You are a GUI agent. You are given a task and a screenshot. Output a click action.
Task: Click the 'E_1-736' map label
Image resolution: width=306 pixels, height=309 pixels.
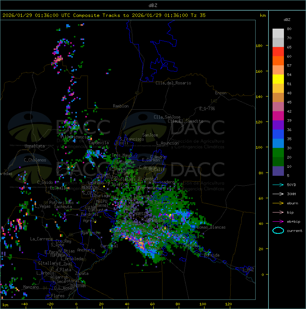[207, 109]
